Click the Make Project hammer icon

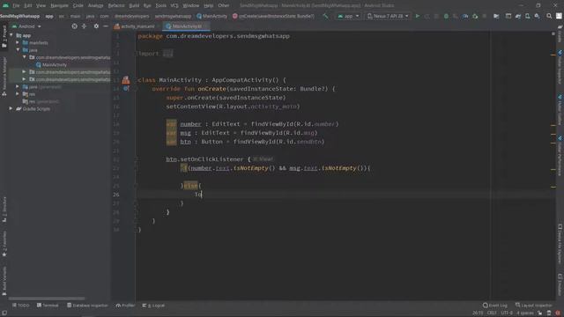point(325,16)
